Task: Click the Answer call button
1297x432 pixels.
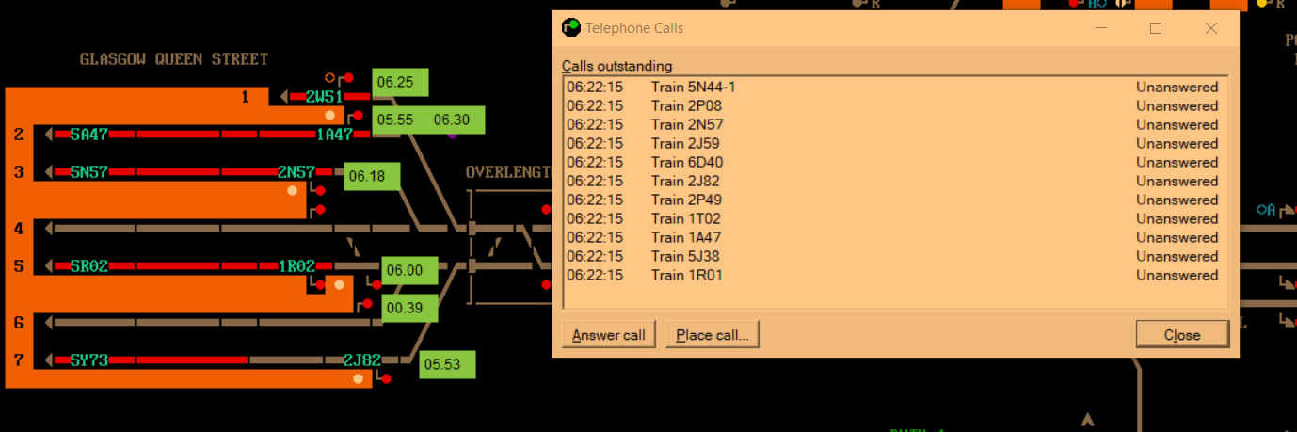Action: 609,335
